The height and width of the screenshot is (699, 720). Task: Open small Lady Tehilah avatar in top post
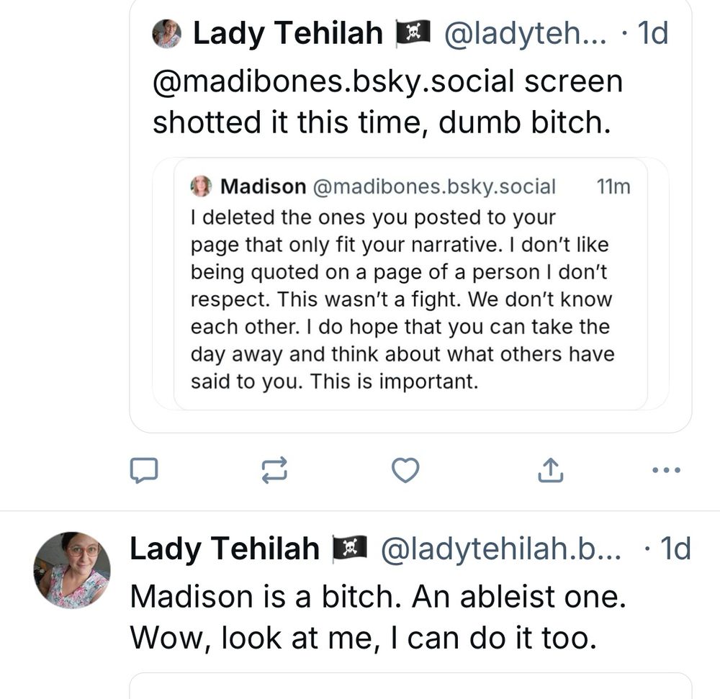click(x=167, y=34)
